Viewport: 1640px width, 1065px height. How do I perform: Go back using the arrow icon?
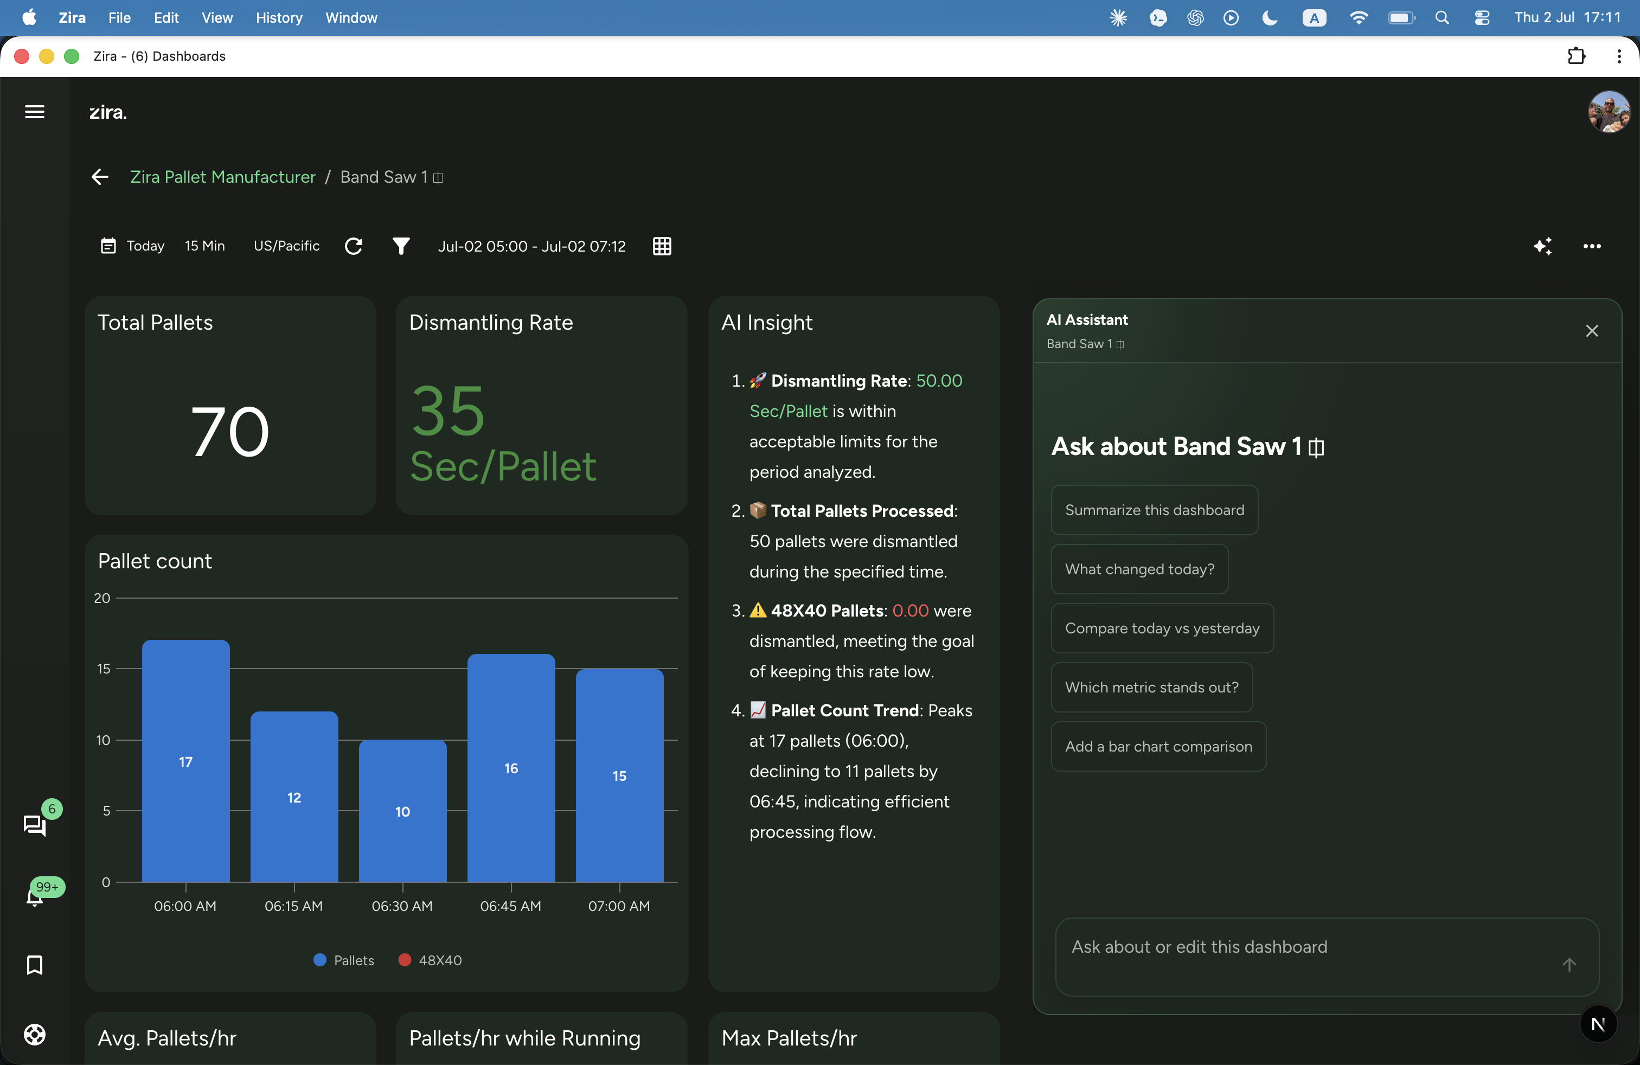(x=100, y=177)
